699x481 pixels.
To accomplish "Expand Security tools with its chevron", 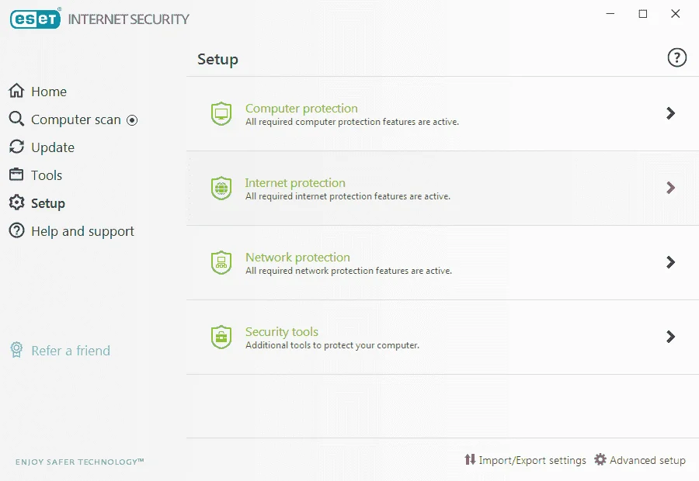I will pos(670,336).
